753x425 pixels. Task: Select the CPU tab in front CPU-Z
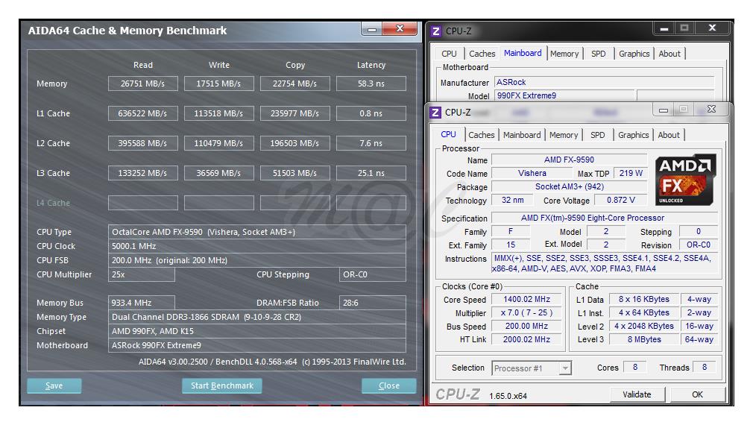(x=449, y=134)
